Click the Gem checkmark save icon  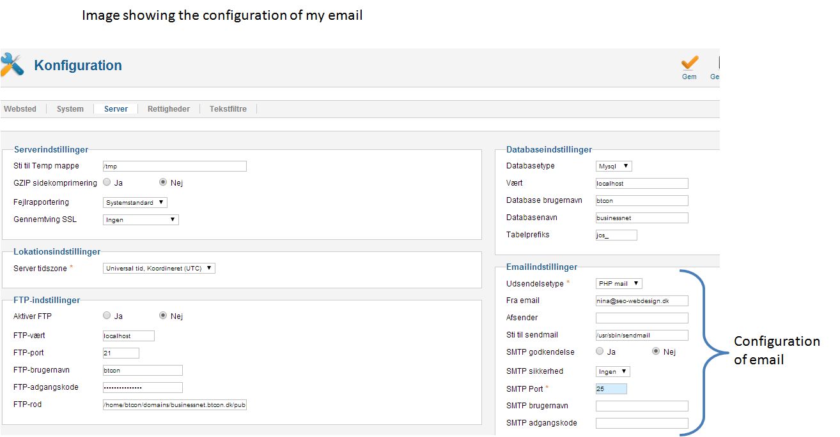pos(689,63)
